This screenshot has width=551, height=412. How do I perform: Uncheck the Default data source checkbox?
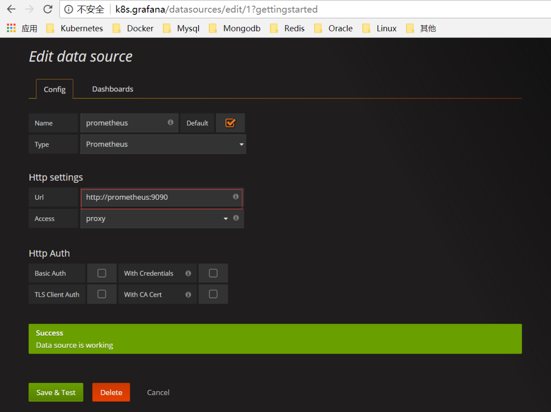point(230,123)
